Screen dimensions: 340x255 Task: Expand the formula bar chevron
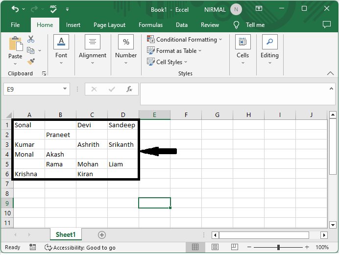tap(331, 89)
